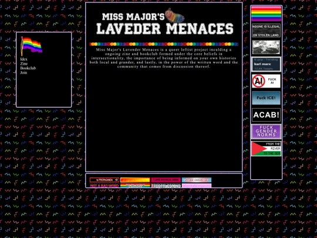Click the Join link in sidebar
This screenshot has width=317, height=238.
23,72
